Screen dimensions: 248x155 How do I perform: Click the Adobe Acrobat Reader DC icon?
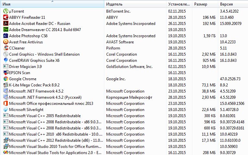coord(6,23)
